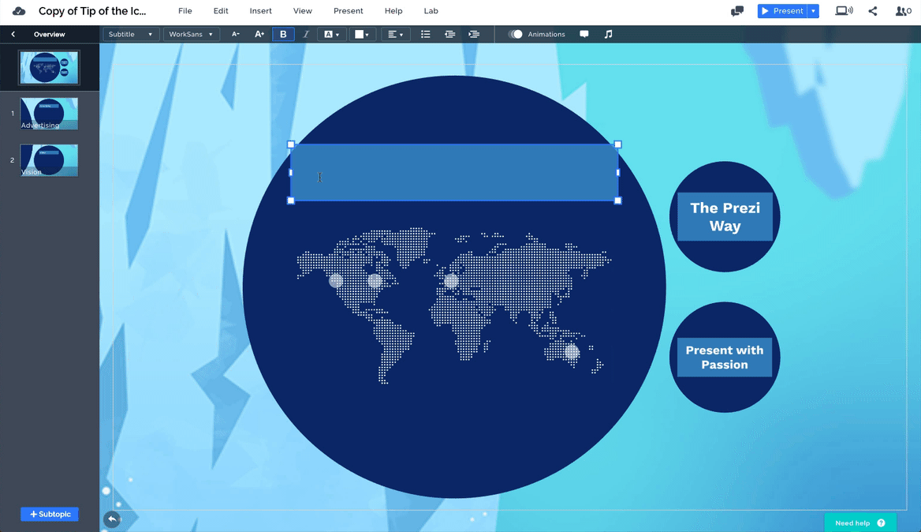Viewport: 921px width, 532px height.
Task: Increase the font size
Action: (259, 35)
